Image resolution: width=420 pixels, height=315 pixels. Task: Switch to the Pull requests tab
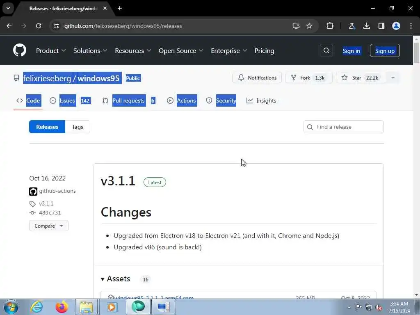[128, 100]
